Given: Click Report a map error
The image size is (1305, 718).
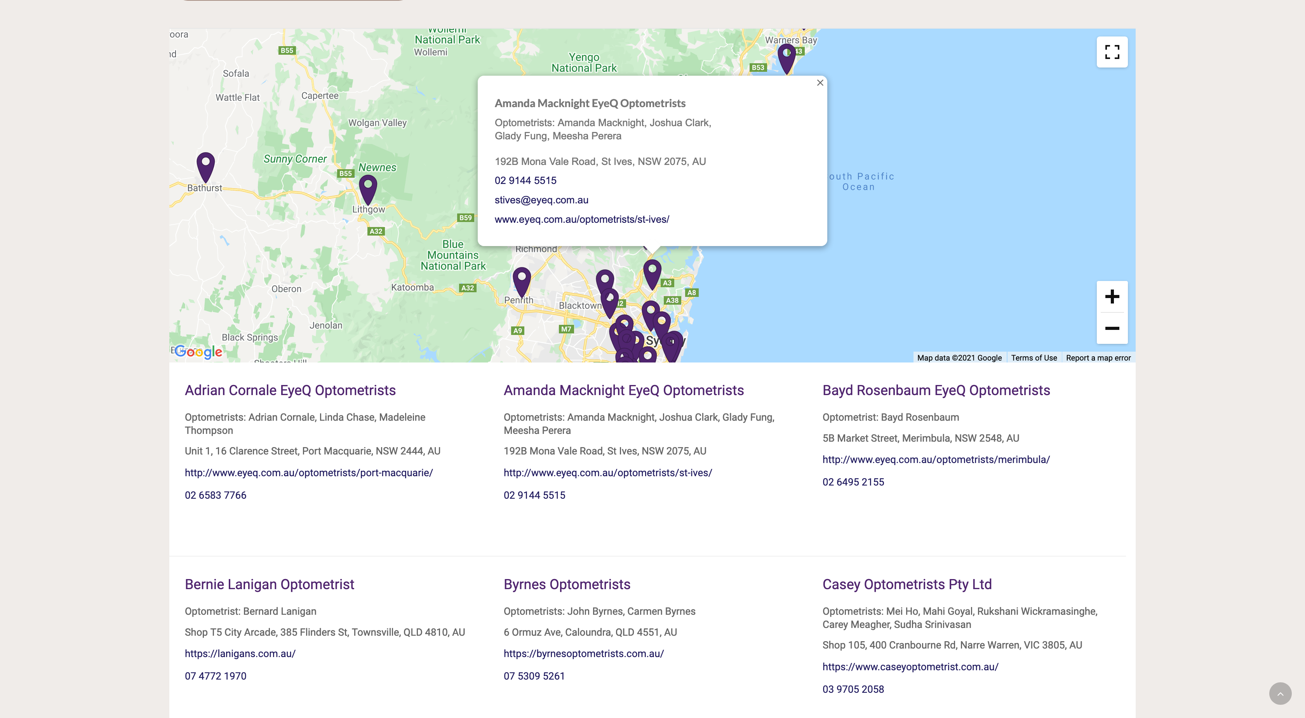Looking at the screenshot, I should pos(1098,358).
